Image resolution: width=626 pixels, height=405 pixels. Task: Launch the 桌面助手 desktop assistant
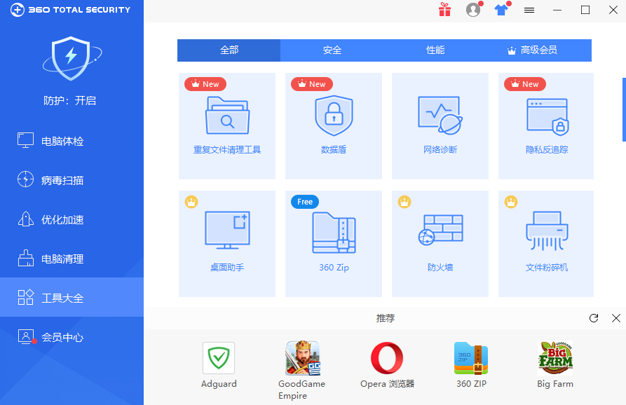pyautogui.click(x=227, y=243)
